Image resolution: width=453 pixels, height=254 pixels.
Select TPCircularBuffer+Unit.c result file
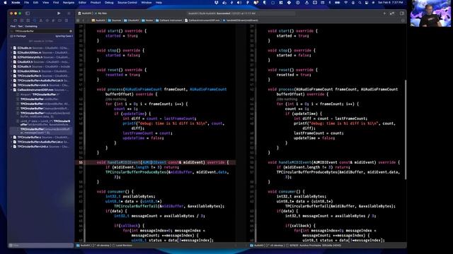(42, 146)
